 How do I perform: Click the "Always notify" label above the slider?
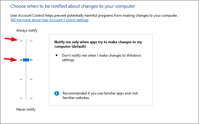pyautogui.click(x=27, y=30)
